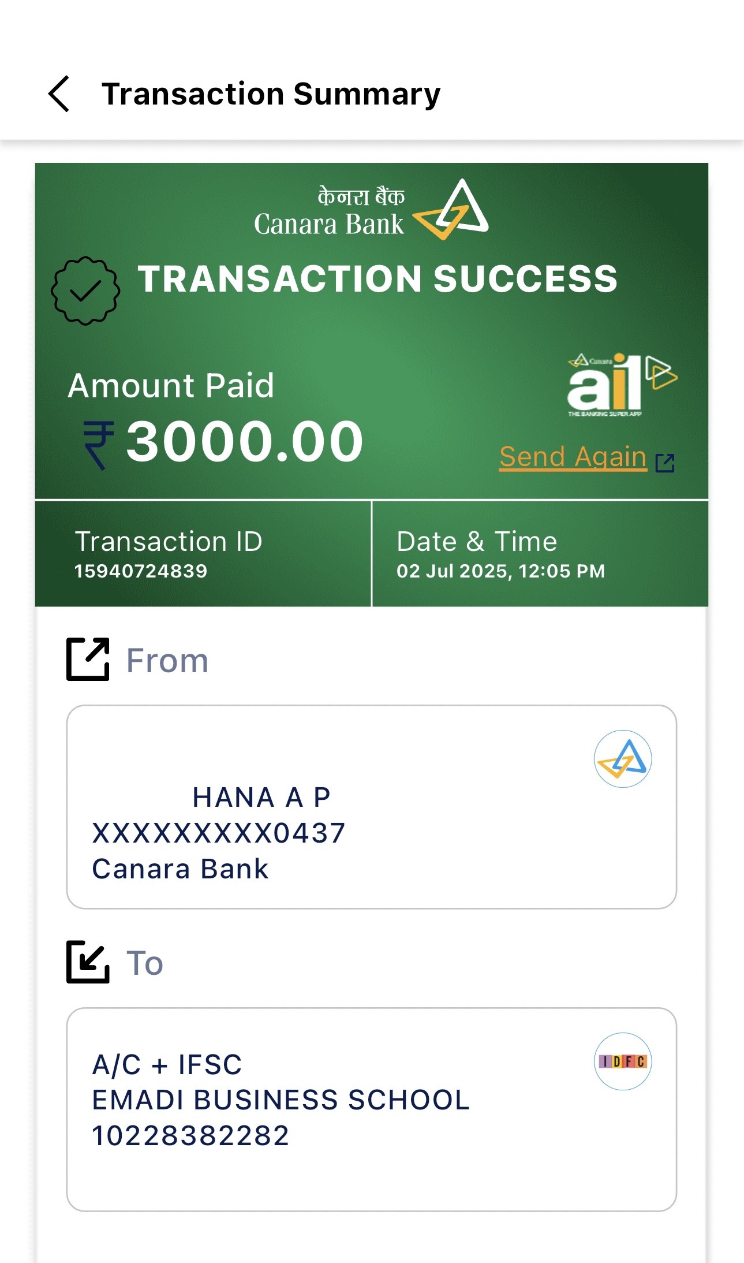744x1263 pixels.
Task: Tap the recipient name EMADI BUSINESS SCHOOL
Action: pos(281,1100)
